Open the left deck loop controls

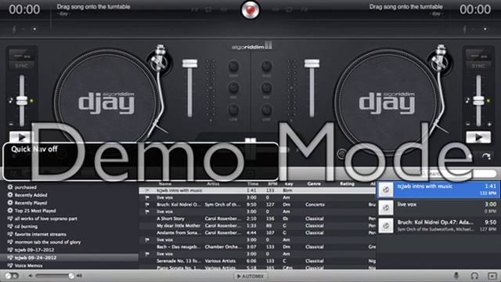209,9
